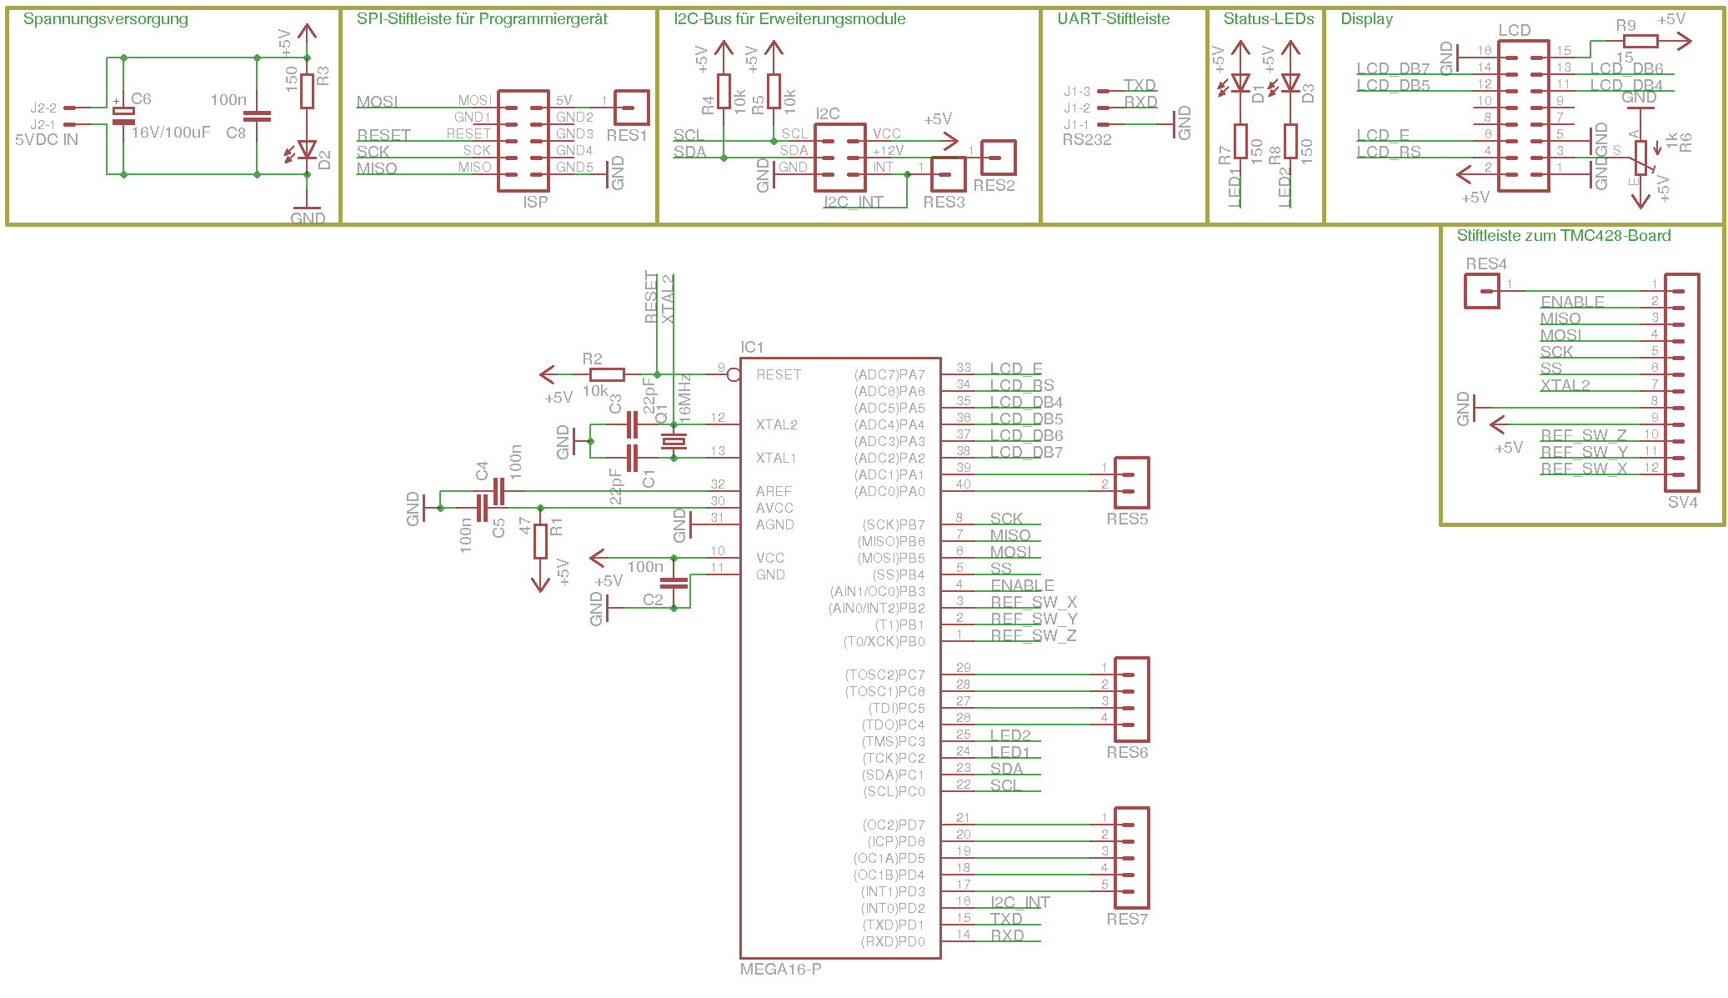The image size is (1728, 998).
Task: Click the 'RXD' label at IC pin 14
Action: click(x=1007, y=935)
